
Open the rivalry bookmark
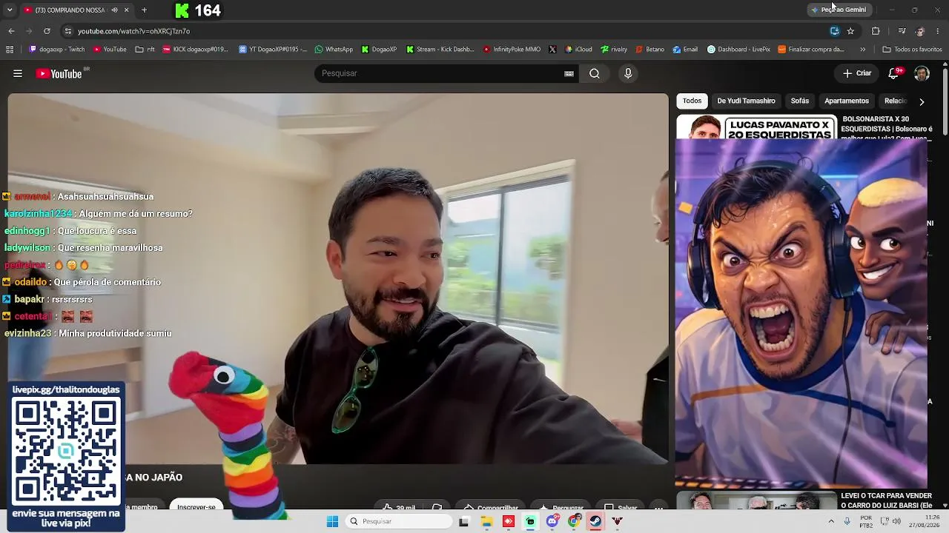[614, 50]
